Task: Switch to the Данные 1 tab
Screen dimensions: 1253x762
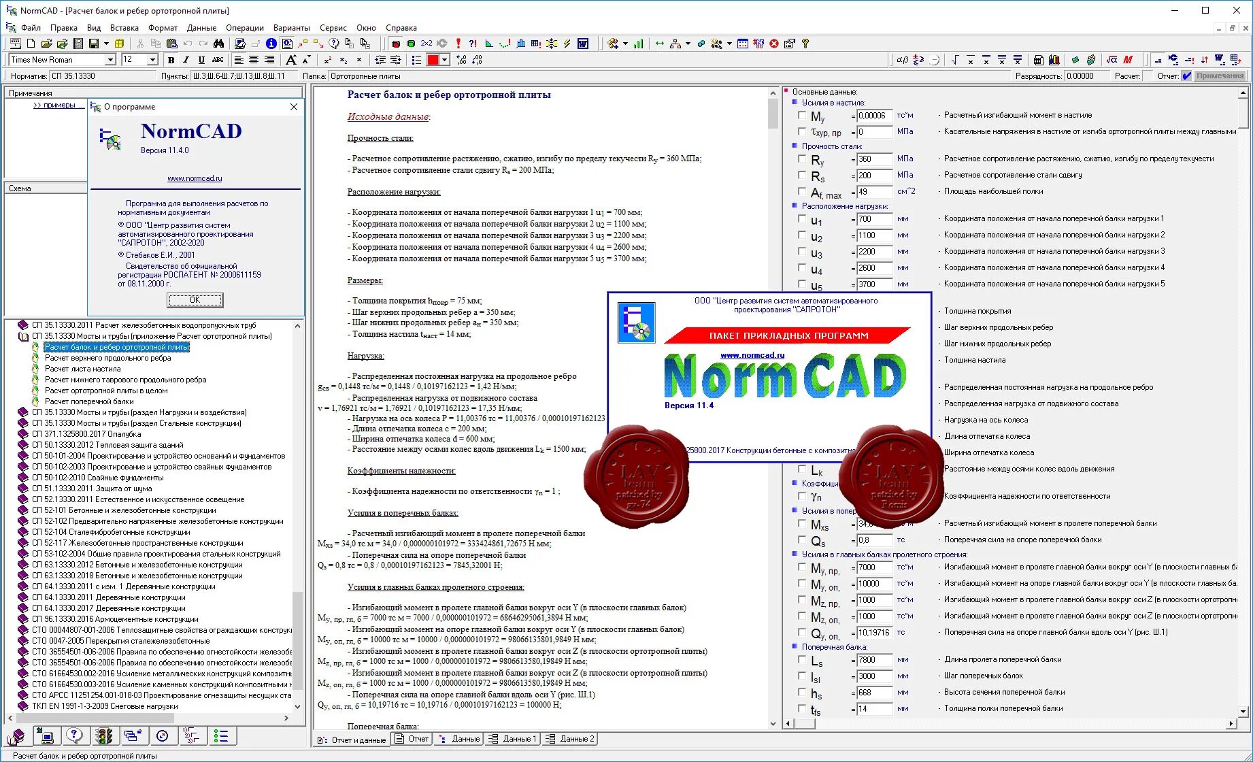Action: click(x=512, y=739)
